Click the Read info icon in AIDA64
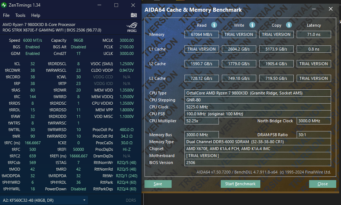 [214, 25]
